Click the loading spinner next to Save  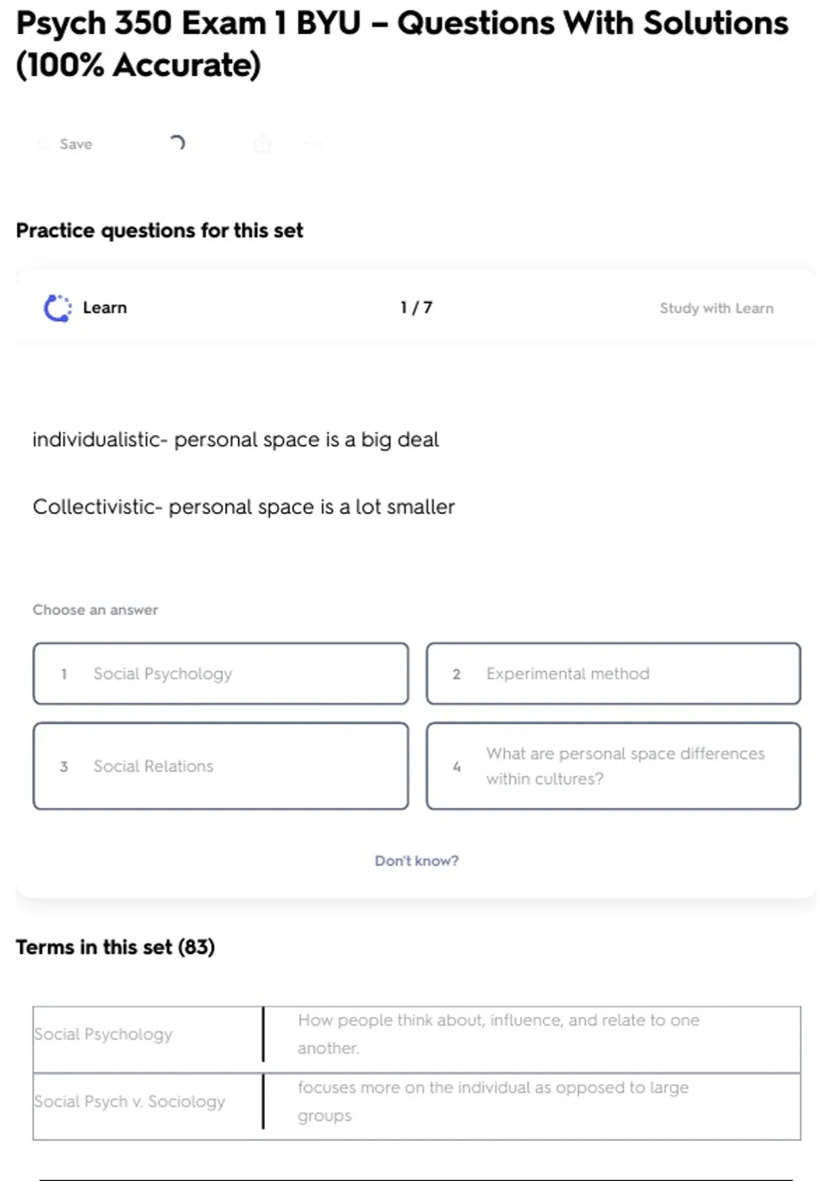tap(177, 143)
